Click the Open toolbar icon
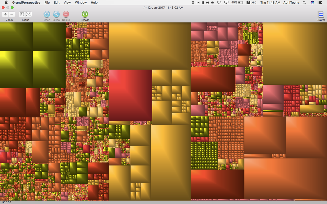This screenshot has height=204, width=327. pos(47,14)
